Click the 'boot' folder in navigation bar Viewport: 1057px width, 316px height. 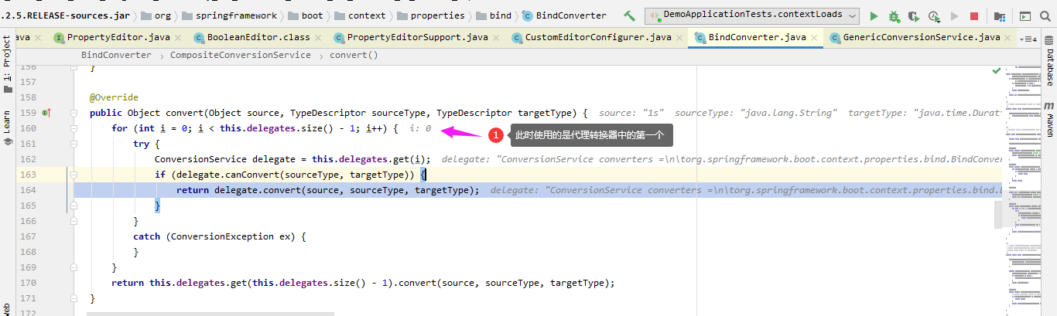click(304, 15)
